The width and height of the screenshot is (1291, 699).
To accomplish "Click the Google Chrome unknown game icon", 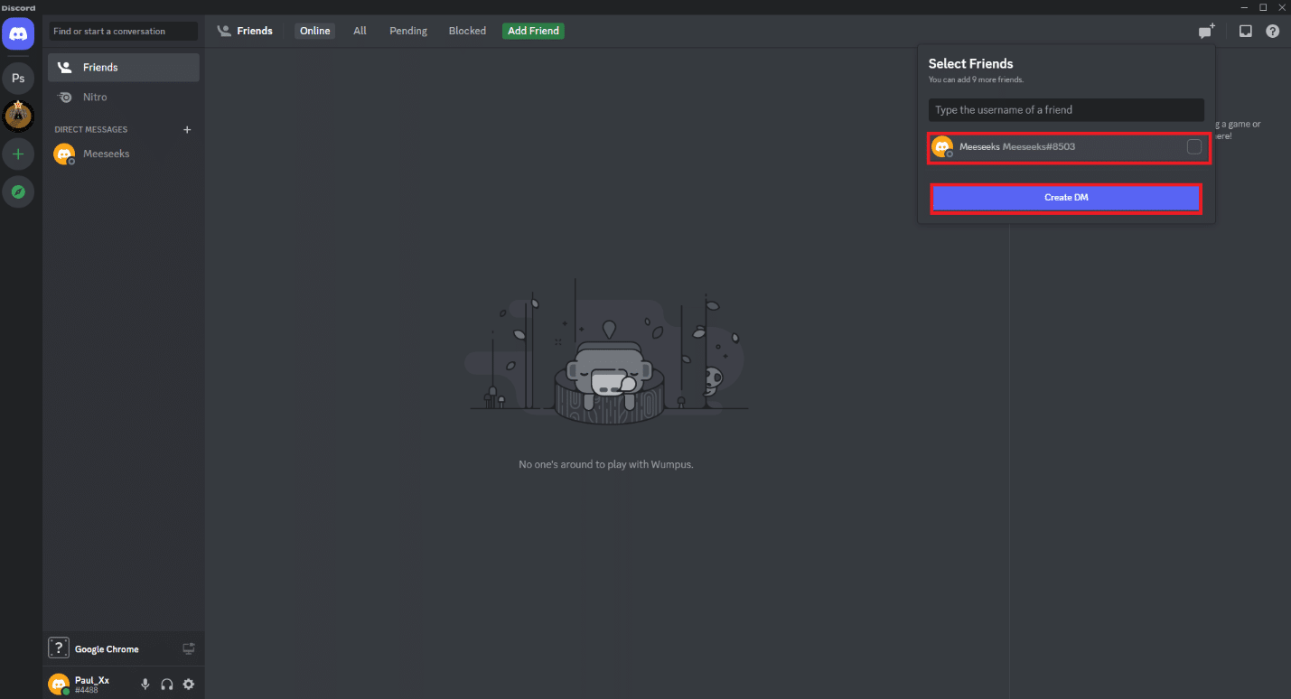I will 59,648.
